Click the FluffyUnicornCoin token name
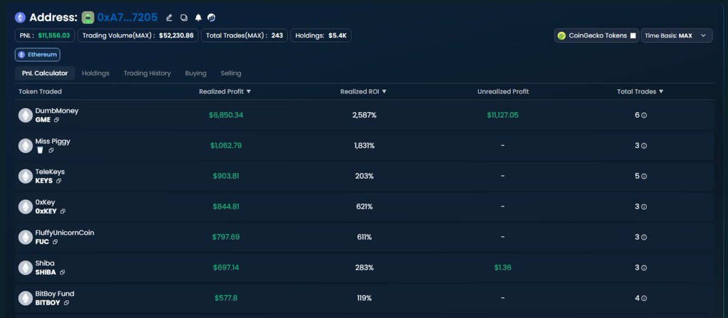728x318 pixels. [x=65, y=233]
